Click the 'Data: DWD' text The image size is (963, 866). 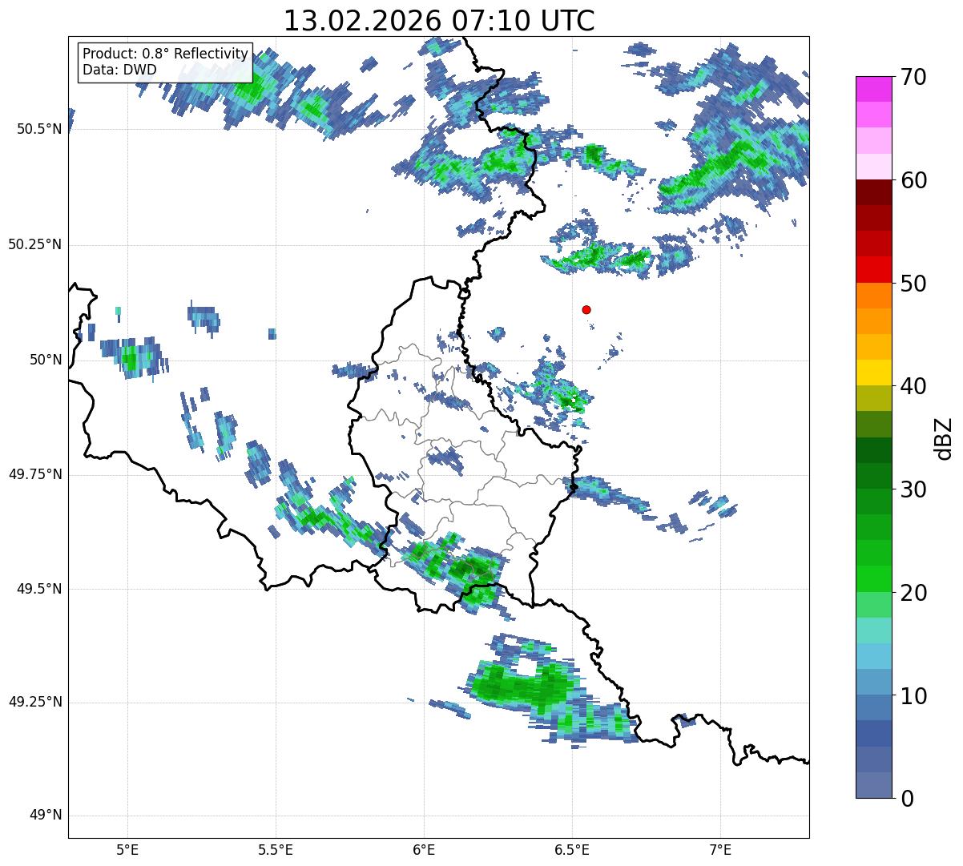click(119, 70)
